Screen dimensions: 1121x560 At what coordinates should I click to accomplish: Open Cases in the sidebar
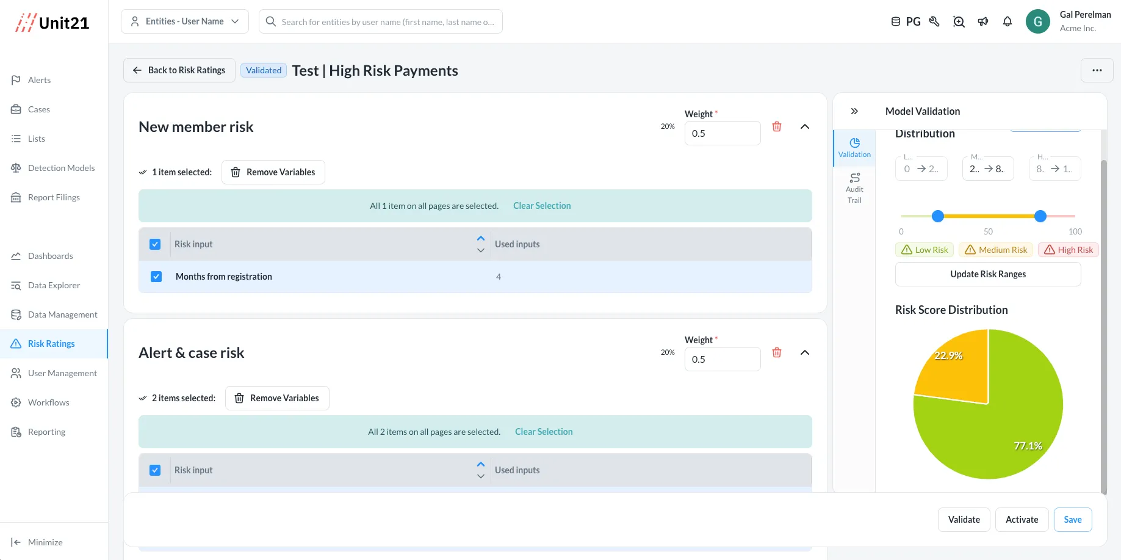[x=39, y=109]
